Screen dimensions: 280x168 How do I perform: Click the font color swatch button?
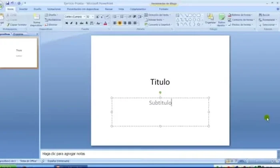coord(105,23)
